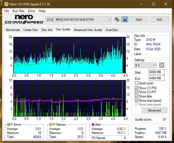Click the PI Errors graph area
174x143 pixels.
pyautogui.click(x=70, y=55)
